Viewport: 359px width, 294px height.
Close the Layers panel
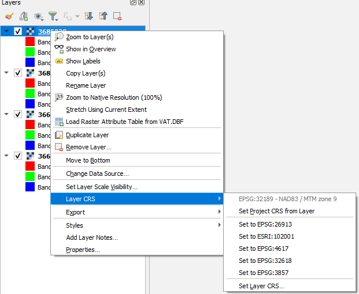pyautogui.click(x=142, y=2)
